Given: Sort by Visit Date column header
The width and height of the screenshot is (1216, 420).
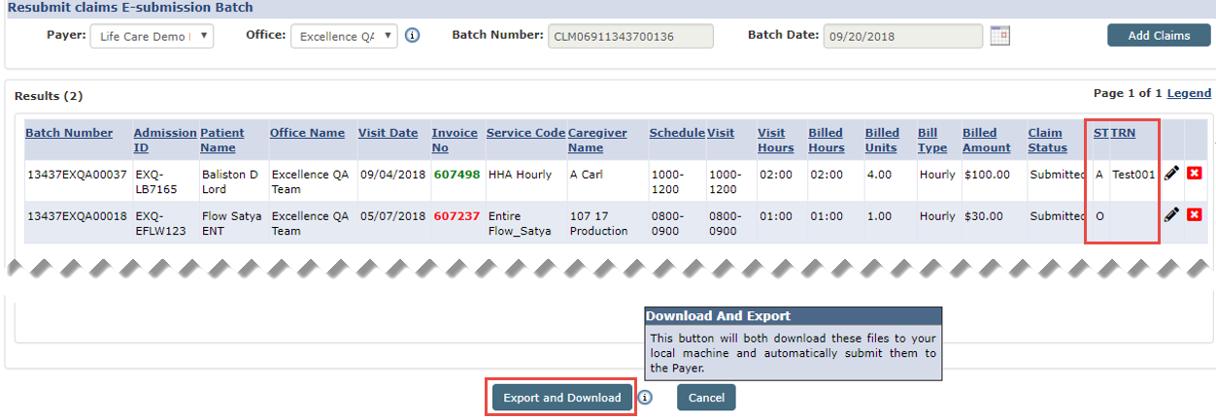Looking at the screenshot, I should coord(388,133).
